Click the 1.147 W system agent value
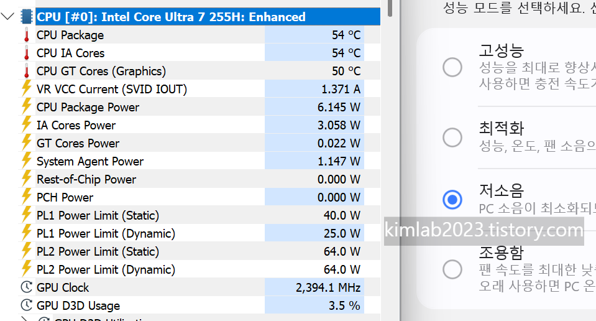The height and width of the screenshot is (321, 596). tap(339, 161)
